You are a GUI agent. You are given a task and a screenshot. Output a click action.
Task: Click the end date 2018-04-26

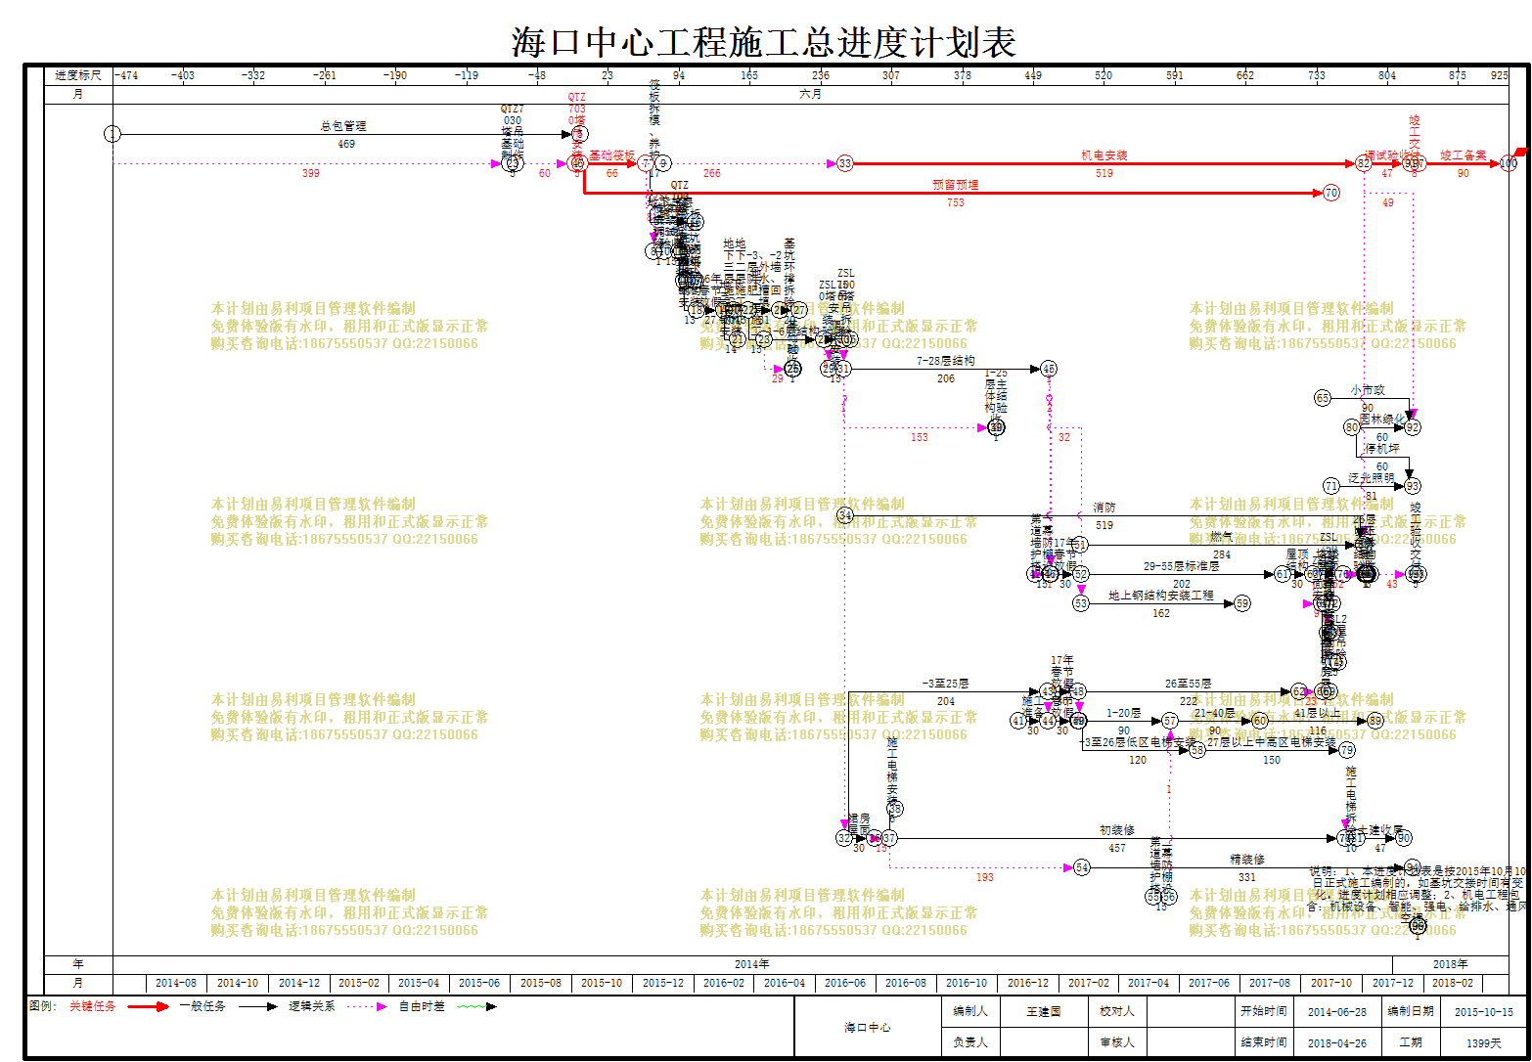[1337, 1042]
